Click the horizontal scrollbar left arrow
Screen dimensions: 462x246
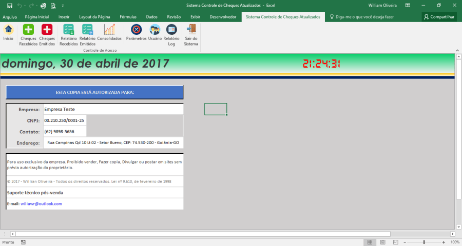(12, 234)
